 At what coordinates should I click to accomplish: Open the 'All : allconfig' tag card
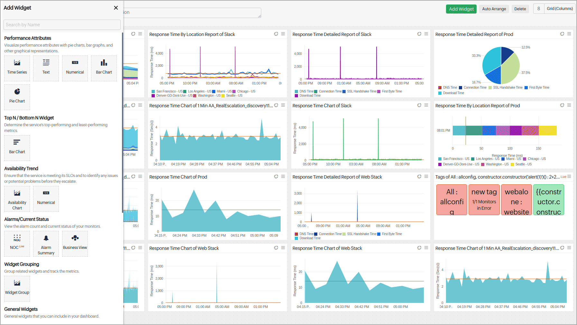[x=452, y=200]
